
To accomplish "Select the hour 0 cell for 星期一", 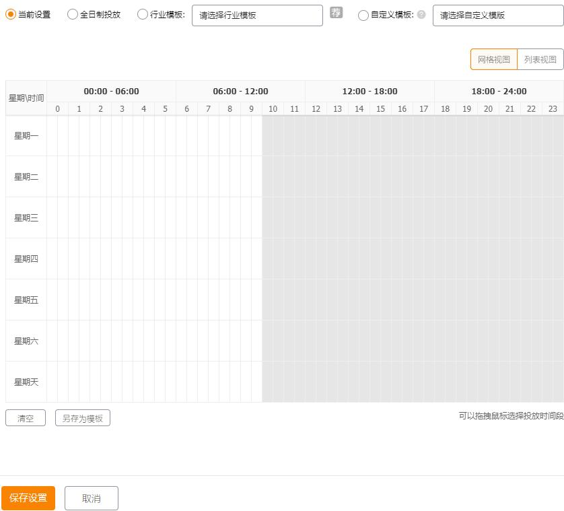I will pyautogui.click(x=57, y=136).
